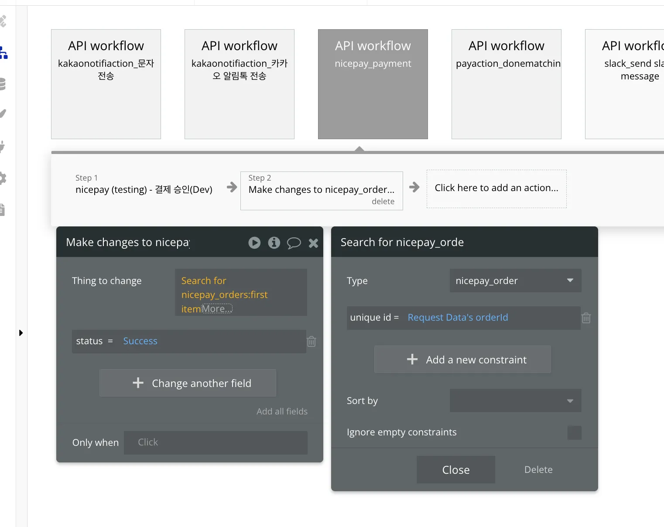
Task: Open the Settings gear in sidebar
Action: click(3, 178)
